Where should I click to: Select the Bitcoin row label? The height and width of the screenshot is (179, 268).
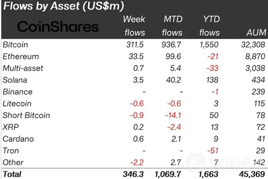coord(16,45)
